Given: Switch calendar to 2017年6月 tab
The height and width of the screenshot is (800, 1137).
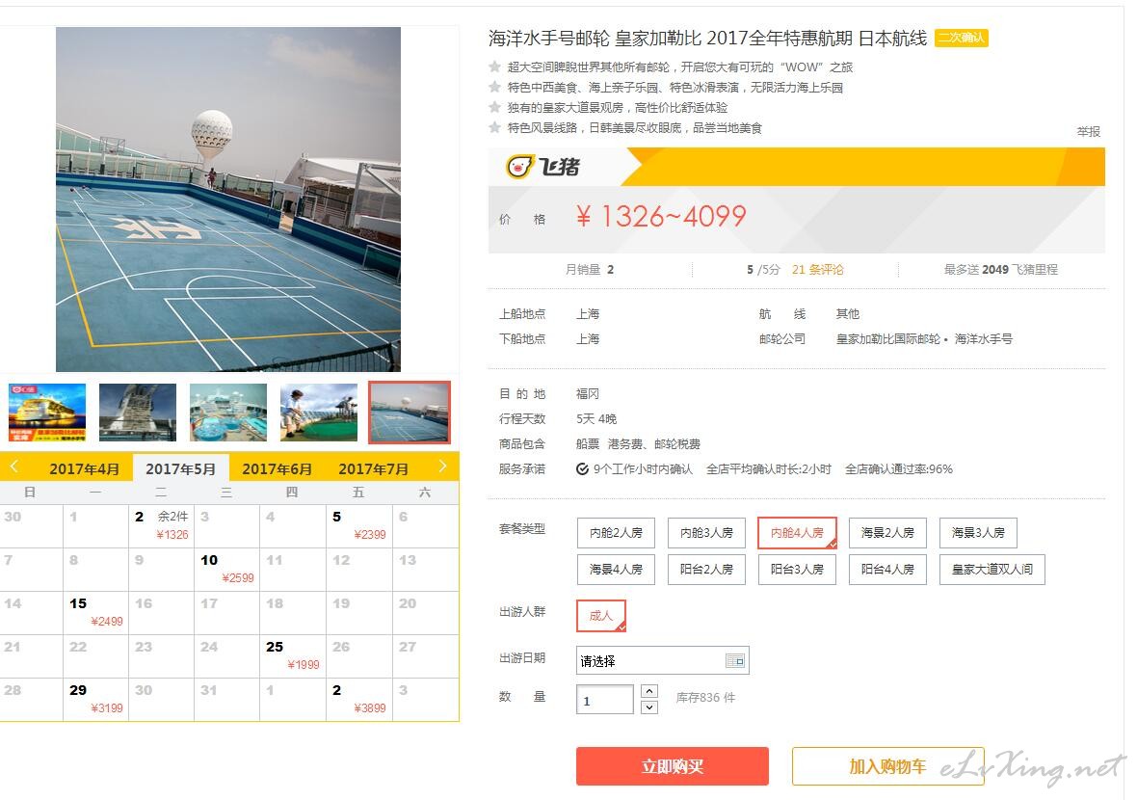Looking at the screenshot, I should (x=277, y=468).
